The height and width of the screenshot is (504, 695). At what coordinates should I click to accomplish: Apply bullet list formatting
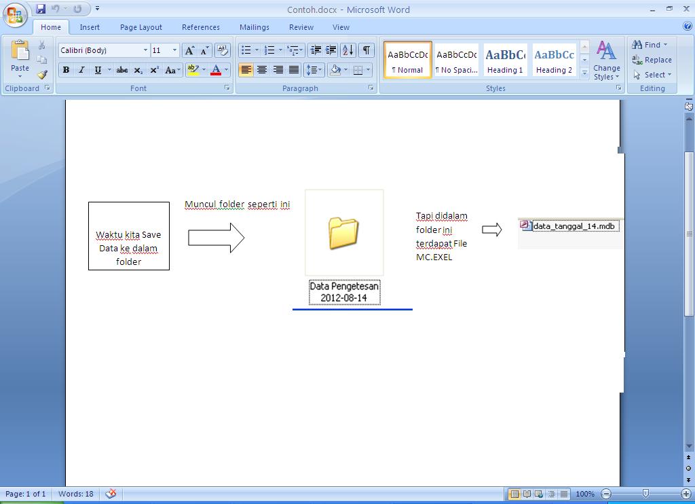click(x=246, y=50)
